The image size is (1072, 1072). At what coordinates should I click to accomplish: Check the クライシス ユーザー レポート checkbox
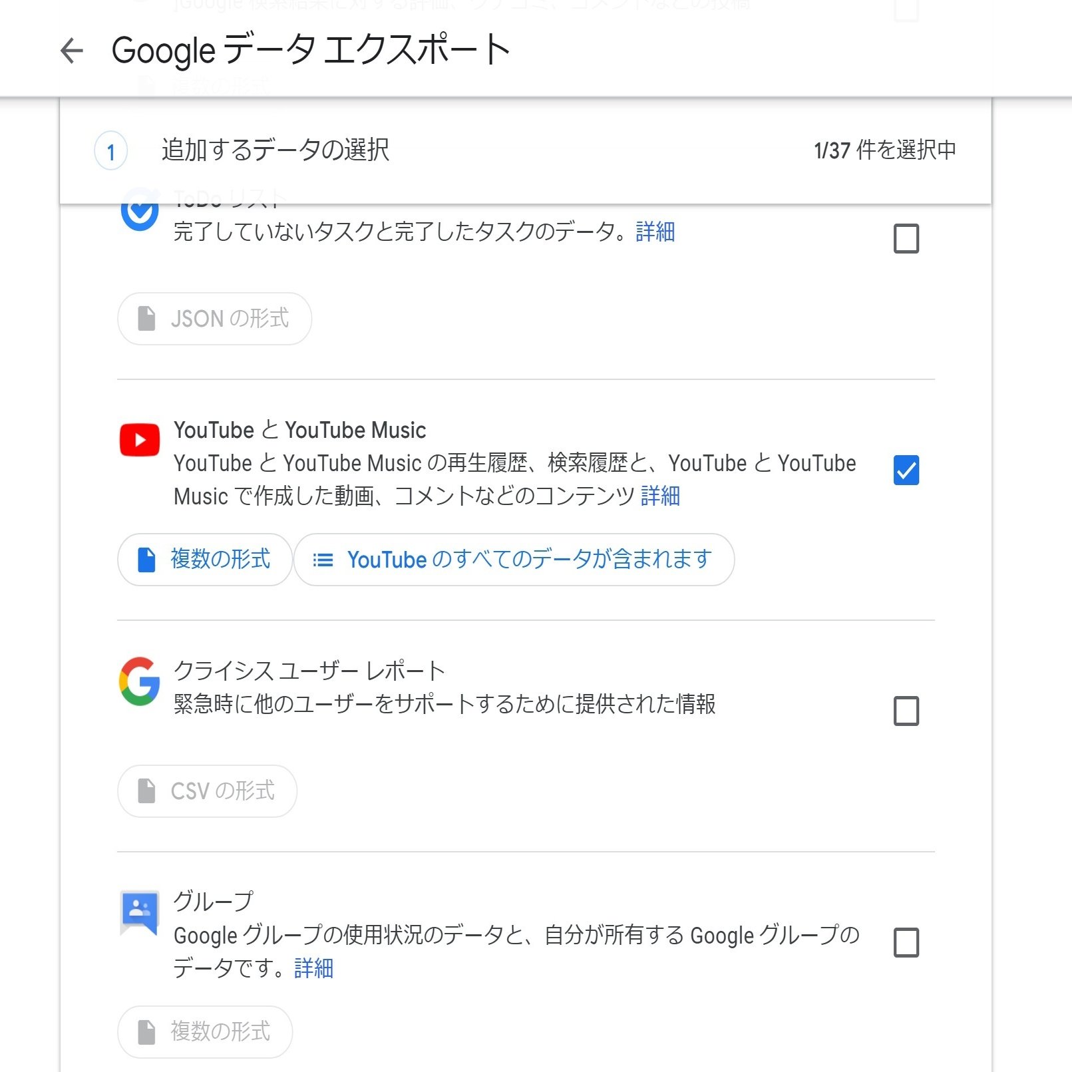[906, 711]
